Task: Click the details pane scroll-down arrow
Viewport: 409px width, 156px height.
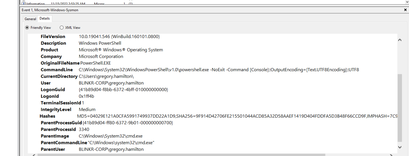Action: [x=400, y=147]
